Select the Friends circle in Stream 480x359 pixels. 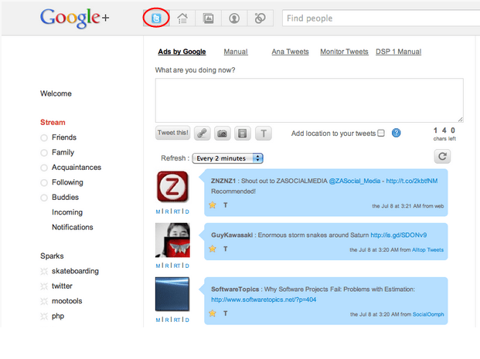[x=44, y=137]
